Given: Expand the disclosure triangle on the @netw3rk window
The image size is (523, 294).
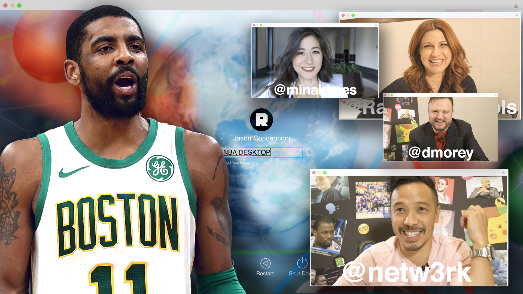Looking at the screenshot, I should pyautogui.click(x=503, y=172).
